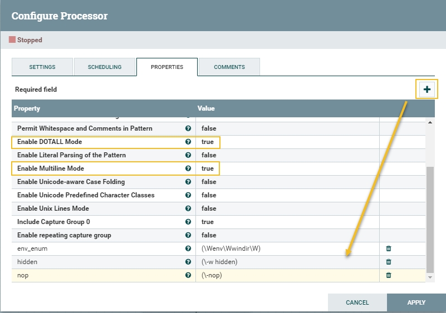The width and height of the screenshot is (446, 313).
Task: Click the plus icon to add property
Action: click(427, 90)
